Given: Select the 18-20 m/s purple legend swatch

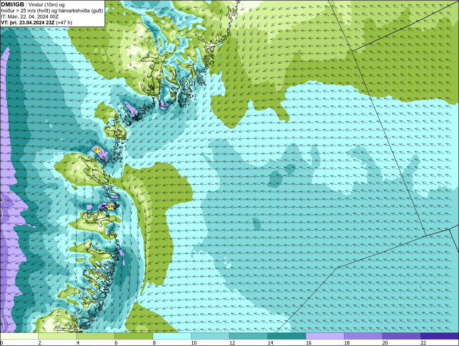Looking at the screenshot, I should pos(363,336).
